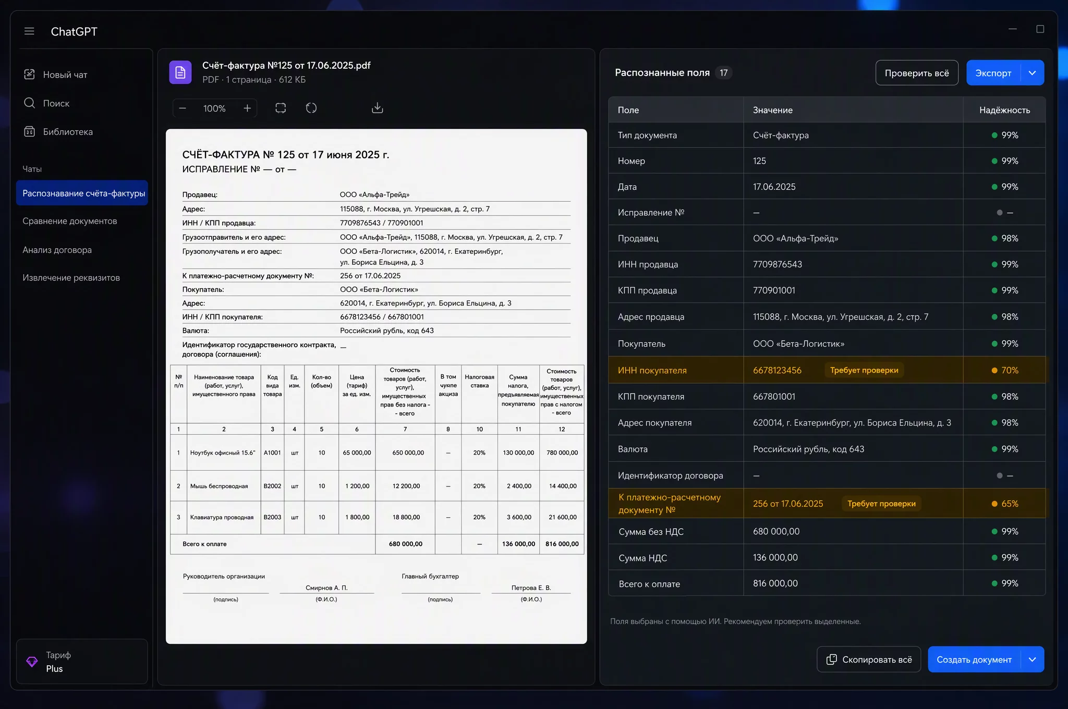Click the Создать документ button
This screenshot has width=1068, height=709.
pos(974,659)
